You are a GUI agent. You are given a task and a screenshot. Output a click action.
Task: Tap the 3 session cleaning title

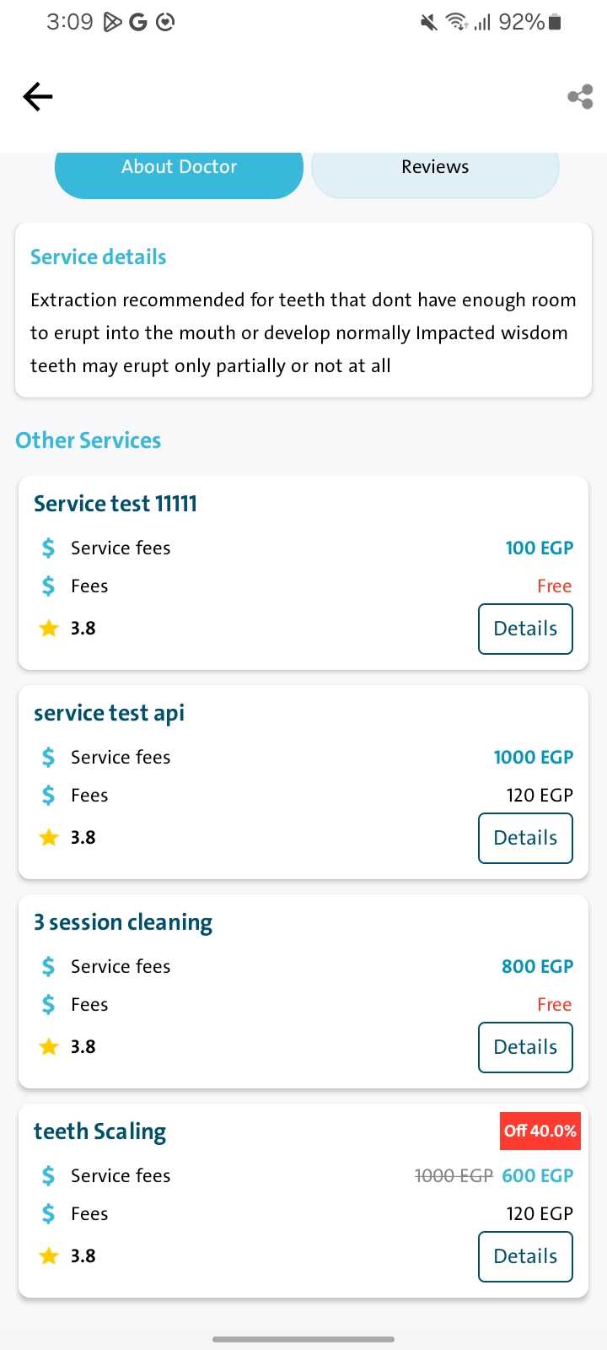pyautogui.click(x=123, y=922)
